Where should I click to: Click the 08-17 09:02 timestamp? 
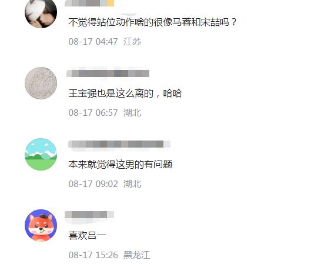coord(93,184)
